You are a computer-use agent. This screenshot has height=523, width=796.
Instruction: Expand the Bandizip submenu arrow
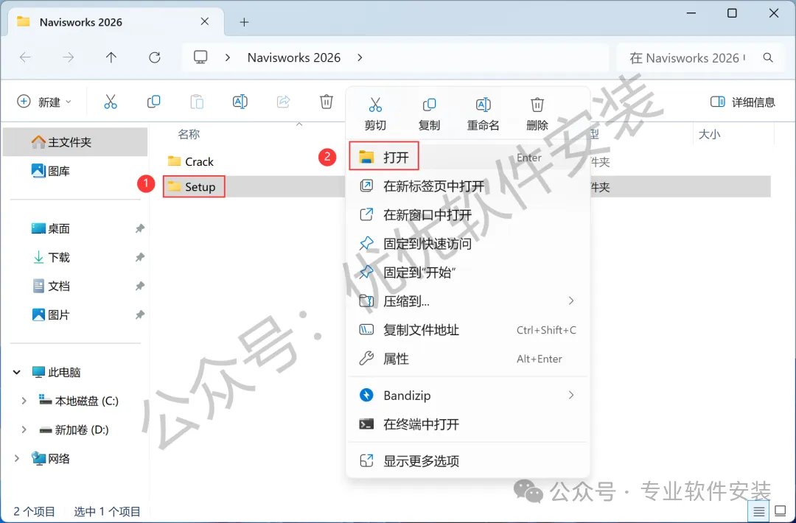click(x=571, y=395)
